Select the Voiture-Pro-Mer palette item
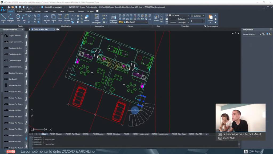 (14, 129)
